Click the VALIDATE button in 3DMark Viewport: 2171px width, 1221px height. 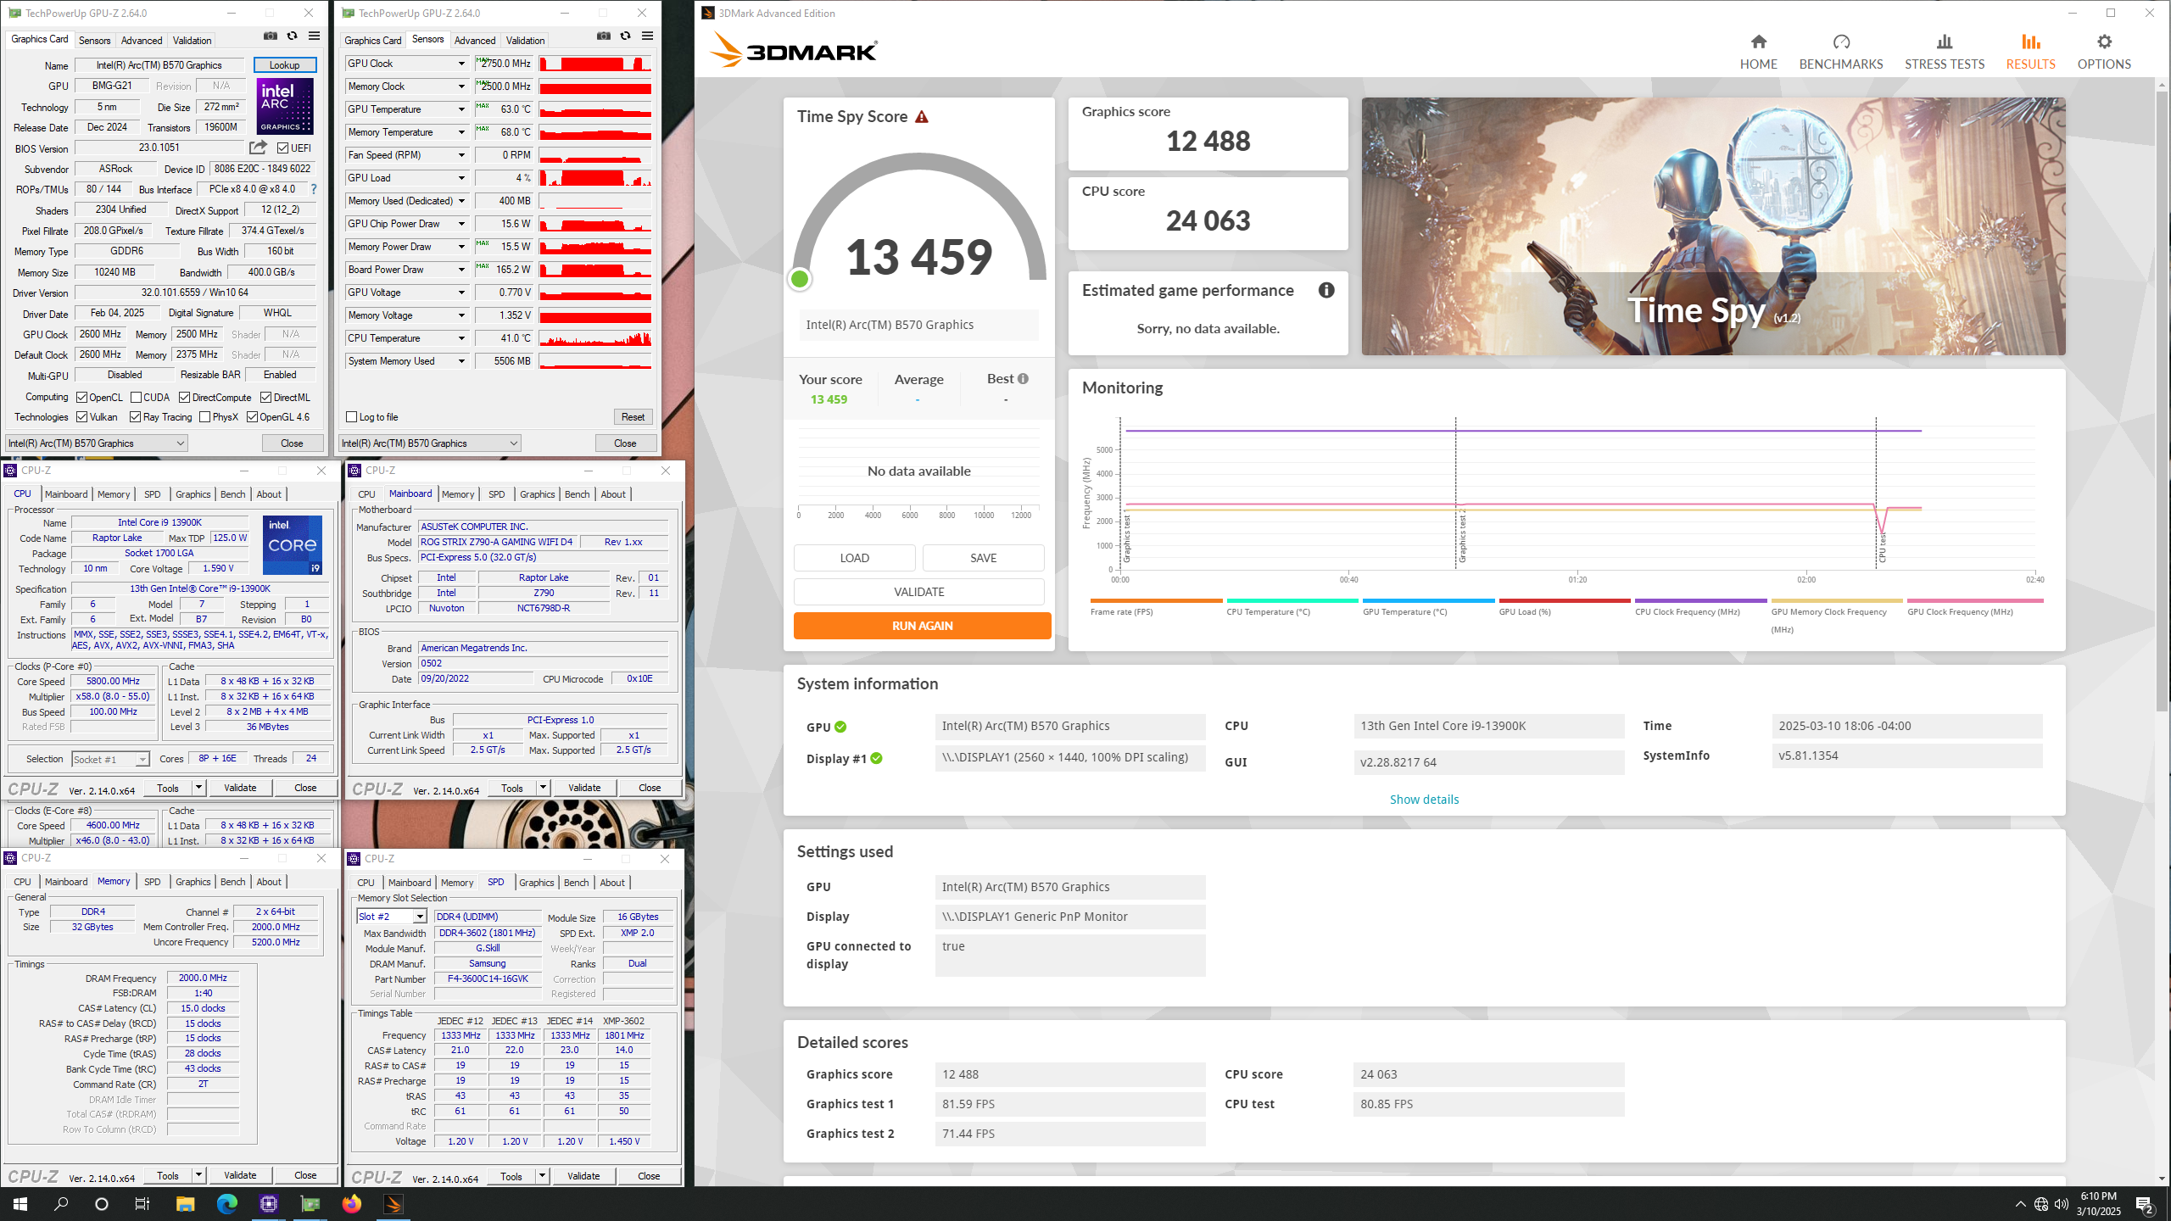pyautogui.click(x=918, y=592)
